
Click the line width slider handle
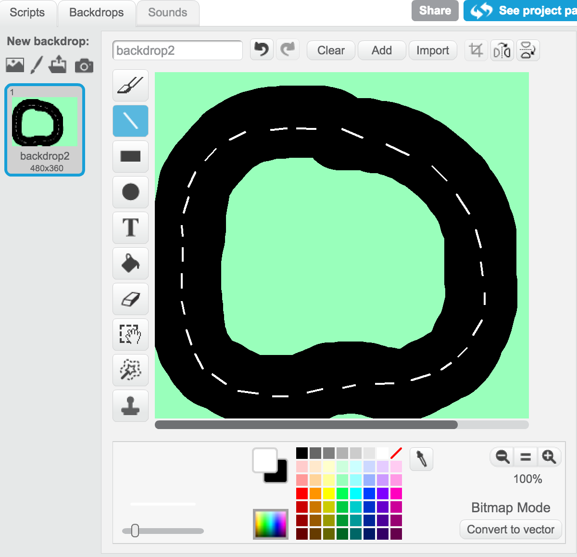click(x=135, y=531)
